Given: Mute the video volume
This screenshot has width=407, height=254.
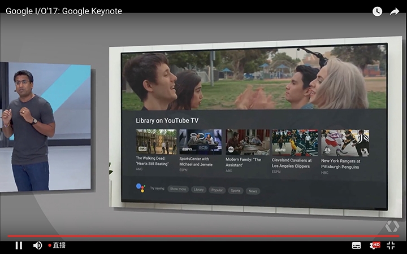Looking at the screenshot, I should pos(37,245).
